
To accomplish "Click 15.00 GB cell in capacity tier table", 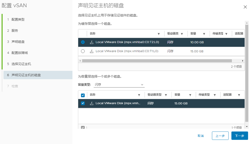I will pos(181,103).
